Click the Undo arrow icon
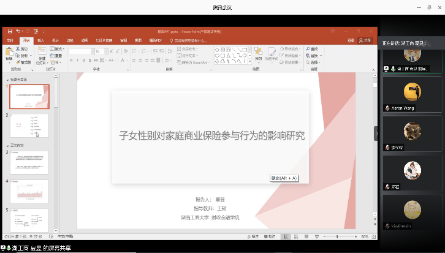This screenshot has height=253, width=445. 18,31
